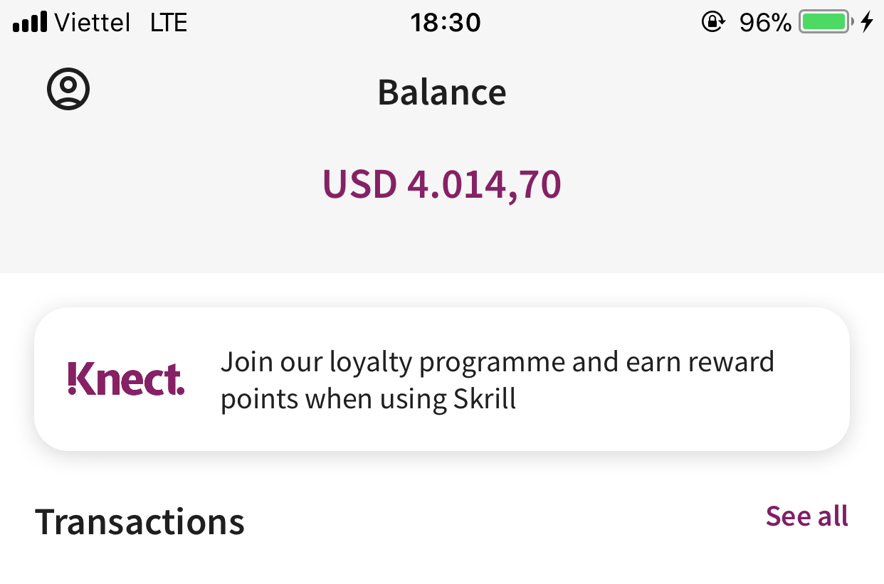This screenshot has height=584, width=884.
Task: Tap the charging bolt icon
Action: (867, 23)
